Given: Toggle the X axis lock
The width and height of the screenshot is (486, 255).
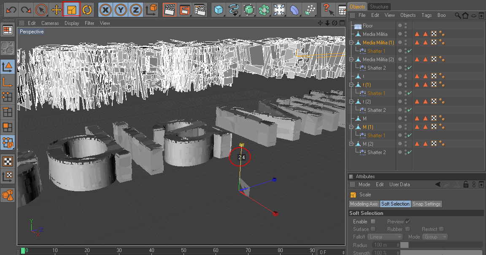Looking at the screenshot, I should tap(105, 10).
